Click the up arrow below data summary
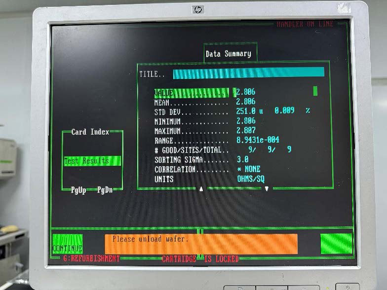Screen dimensions: 387x290 pos(201,189)
